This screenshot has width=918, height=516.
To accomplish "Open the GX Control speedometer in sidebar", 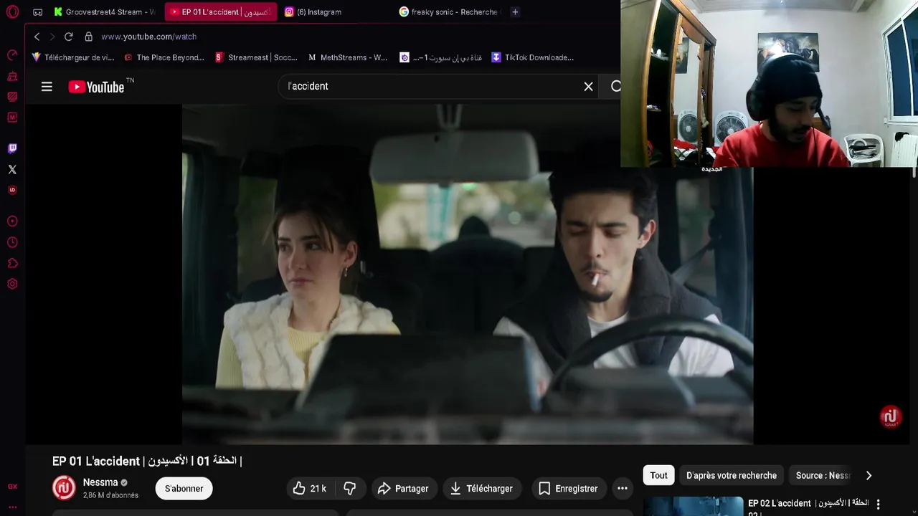I will 12,55.
